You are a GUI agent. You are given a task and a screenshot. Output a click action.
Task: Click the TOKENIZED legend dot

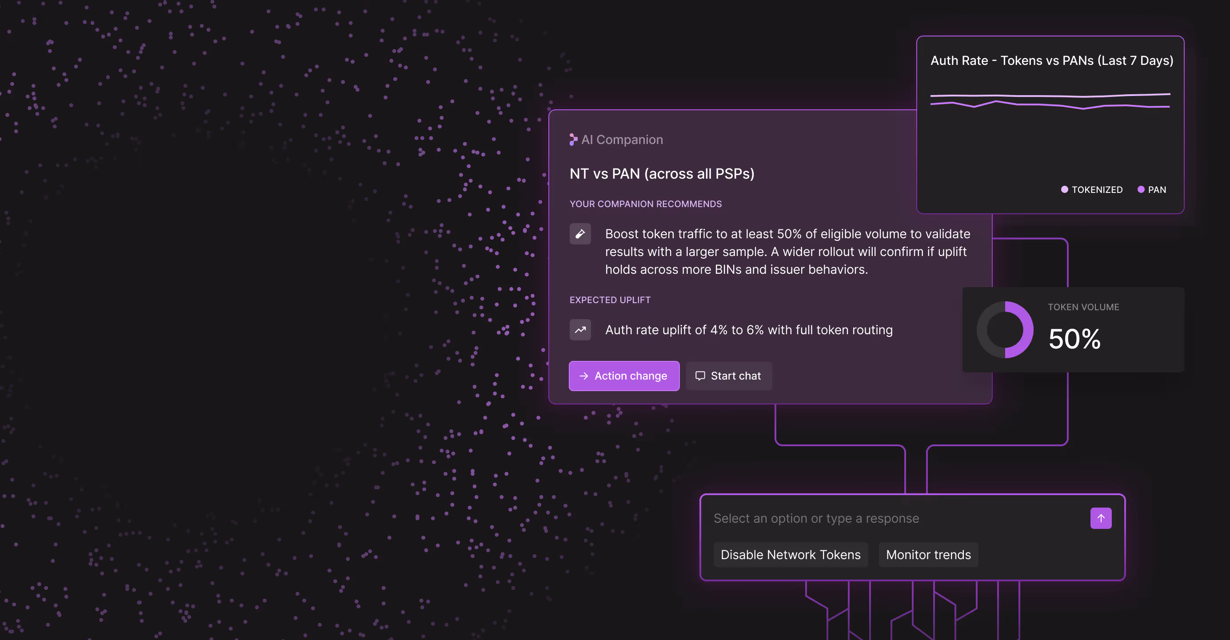click(x=1064, y=190)
